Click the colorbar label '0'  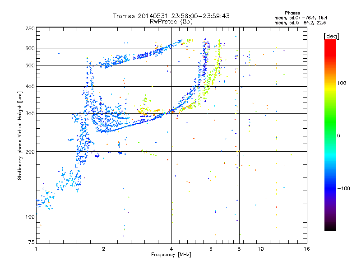pos(338,135)
